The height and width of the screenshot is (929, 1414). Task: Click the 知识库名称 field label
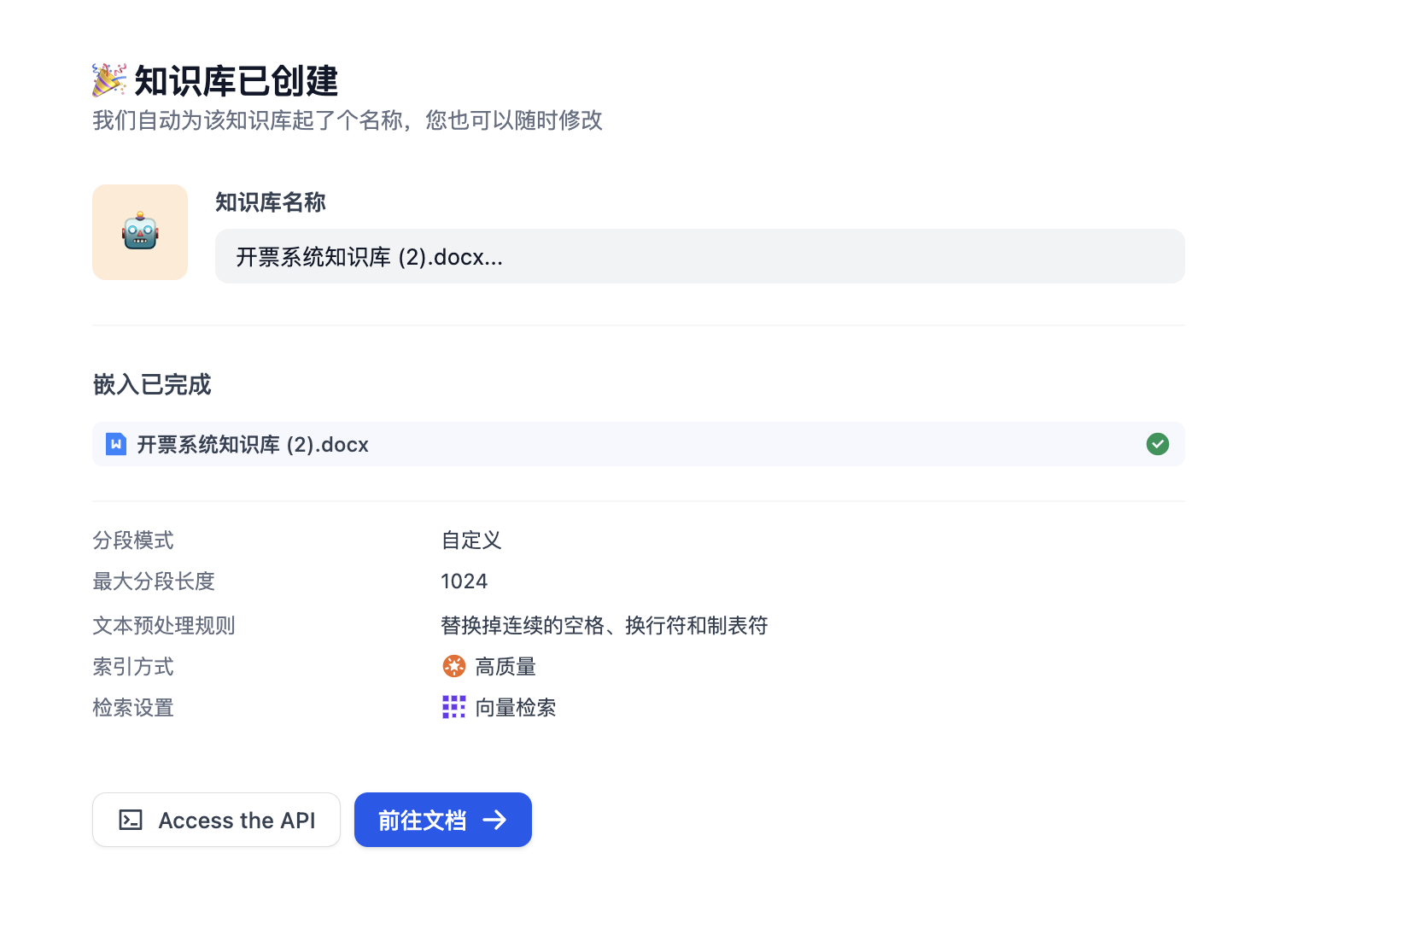click(270, 202)
